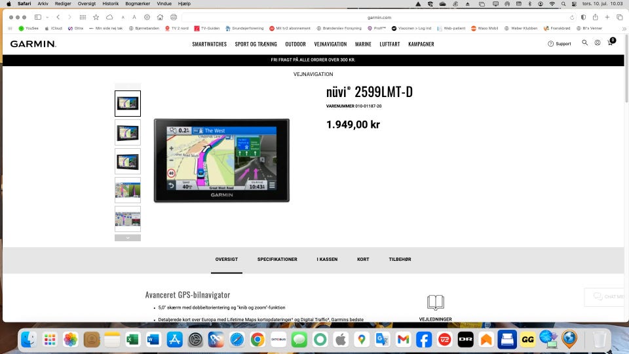Open the Bogmærker menu
This screenshot has width=629, height=354.
[138, 4]
